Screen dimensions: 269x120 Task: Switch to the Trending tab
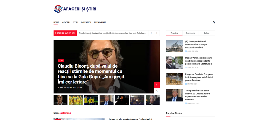coord(174,33)
